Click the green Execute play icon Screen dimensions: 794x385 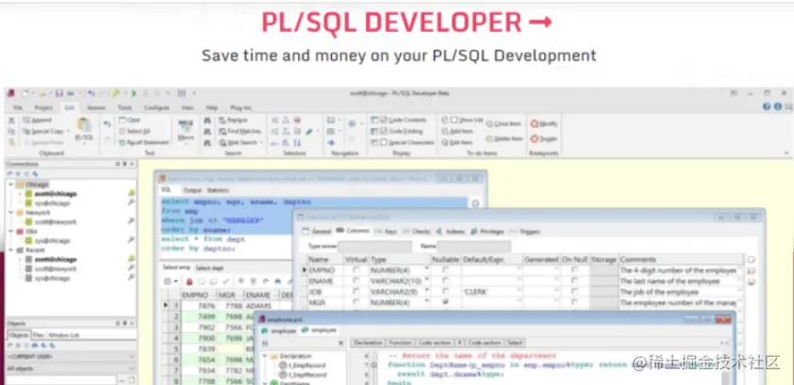134,93
